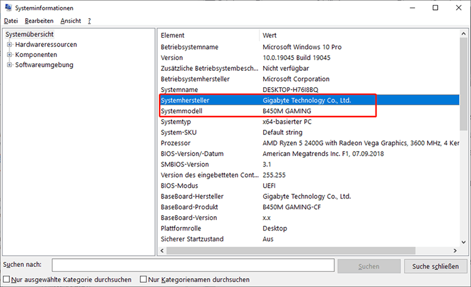The width and height of the screenshot is (471, 287).
Task: Open the Ansicht menu
Action: (70, 21)
